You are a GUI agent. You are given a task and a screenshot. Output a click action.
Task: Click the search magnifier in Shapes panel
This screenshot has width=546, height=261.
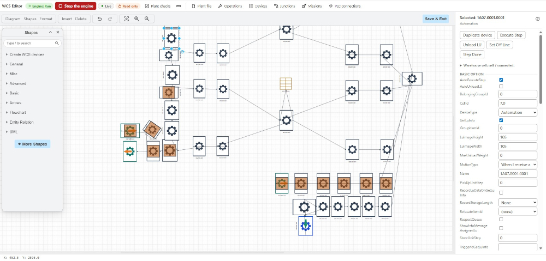click(57, 44)
